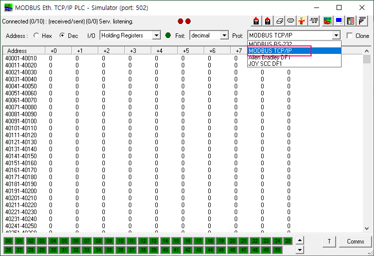Open the Fmt decimal format dropdown
Viewport: 374px width, 256px height.
click(224, 35)
